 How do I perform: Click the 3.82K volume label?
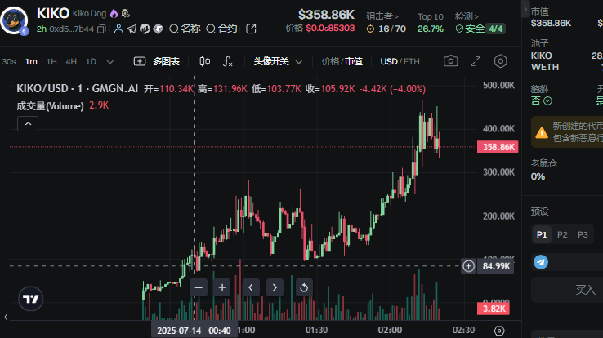(494, 309)
